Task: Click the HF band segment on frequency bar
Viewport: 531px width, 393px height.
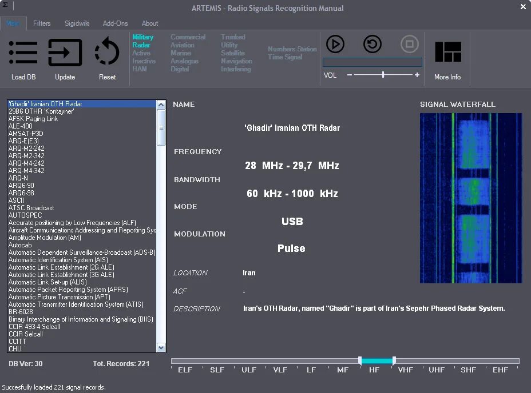Action: 377,361
